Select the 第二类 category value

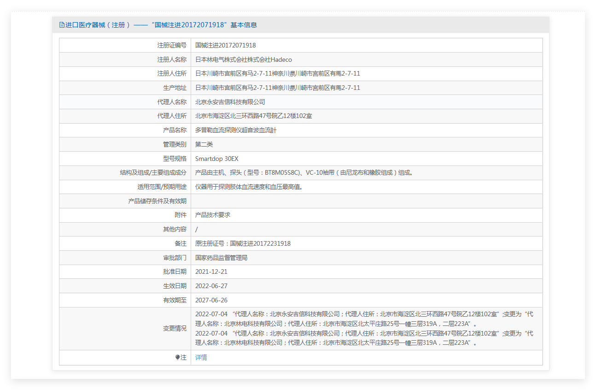pos(204,144)
